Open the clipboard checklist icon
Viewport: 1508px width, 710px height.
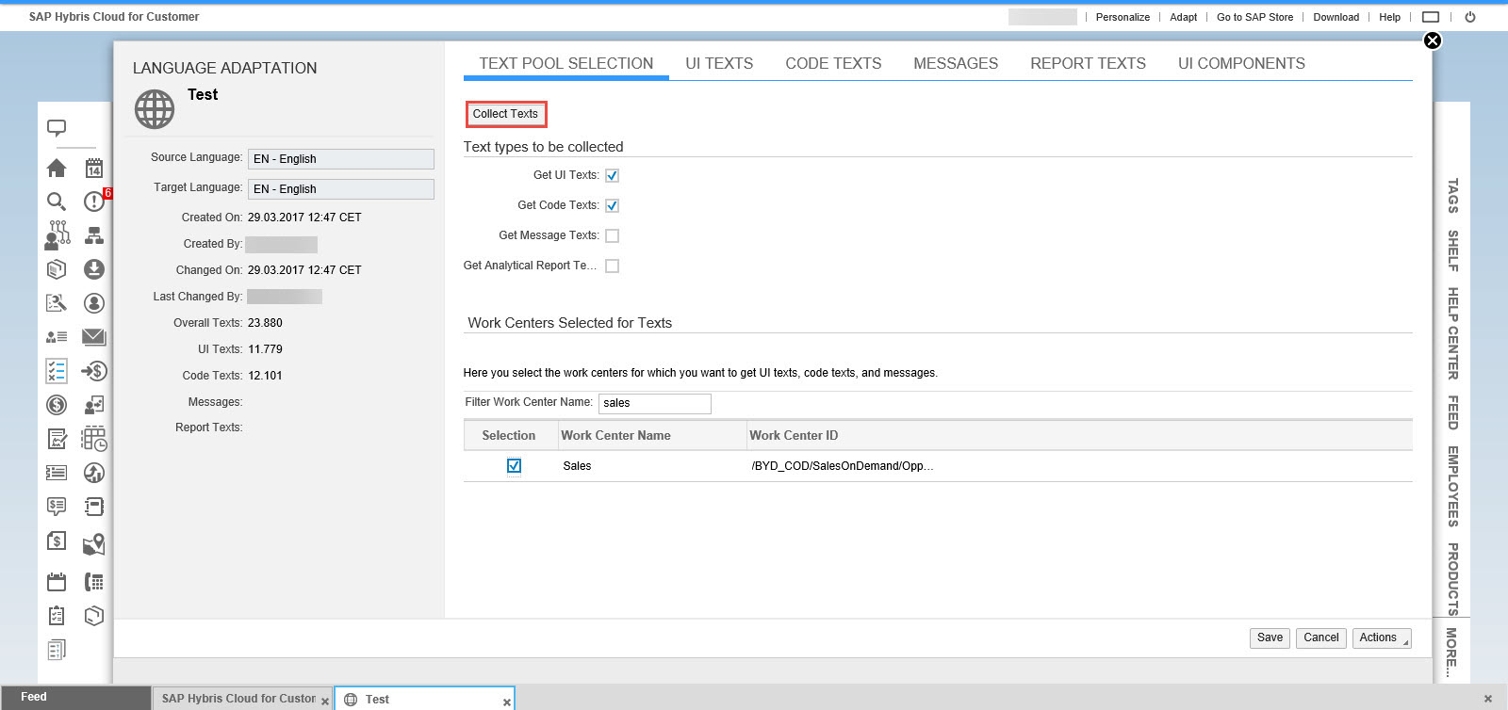(x=57, y=616)
